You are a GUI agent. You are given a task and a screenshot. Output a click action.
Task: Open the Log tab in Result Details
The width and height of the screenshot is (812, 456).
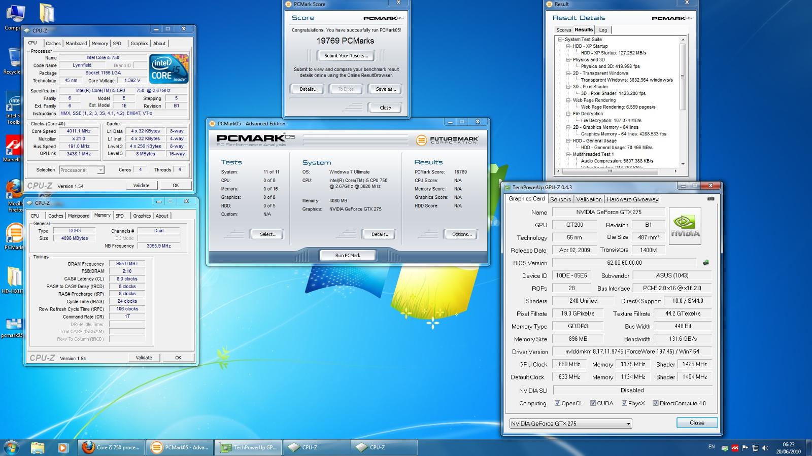(x=603, y=30)
